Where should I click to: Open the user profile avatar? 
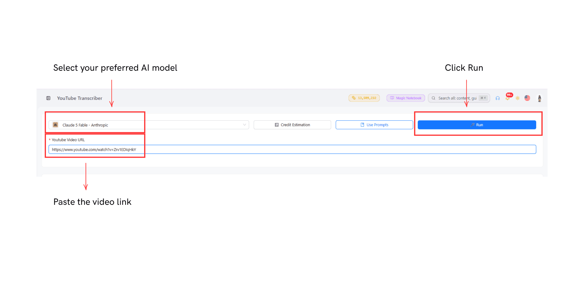tap(540, 98)
